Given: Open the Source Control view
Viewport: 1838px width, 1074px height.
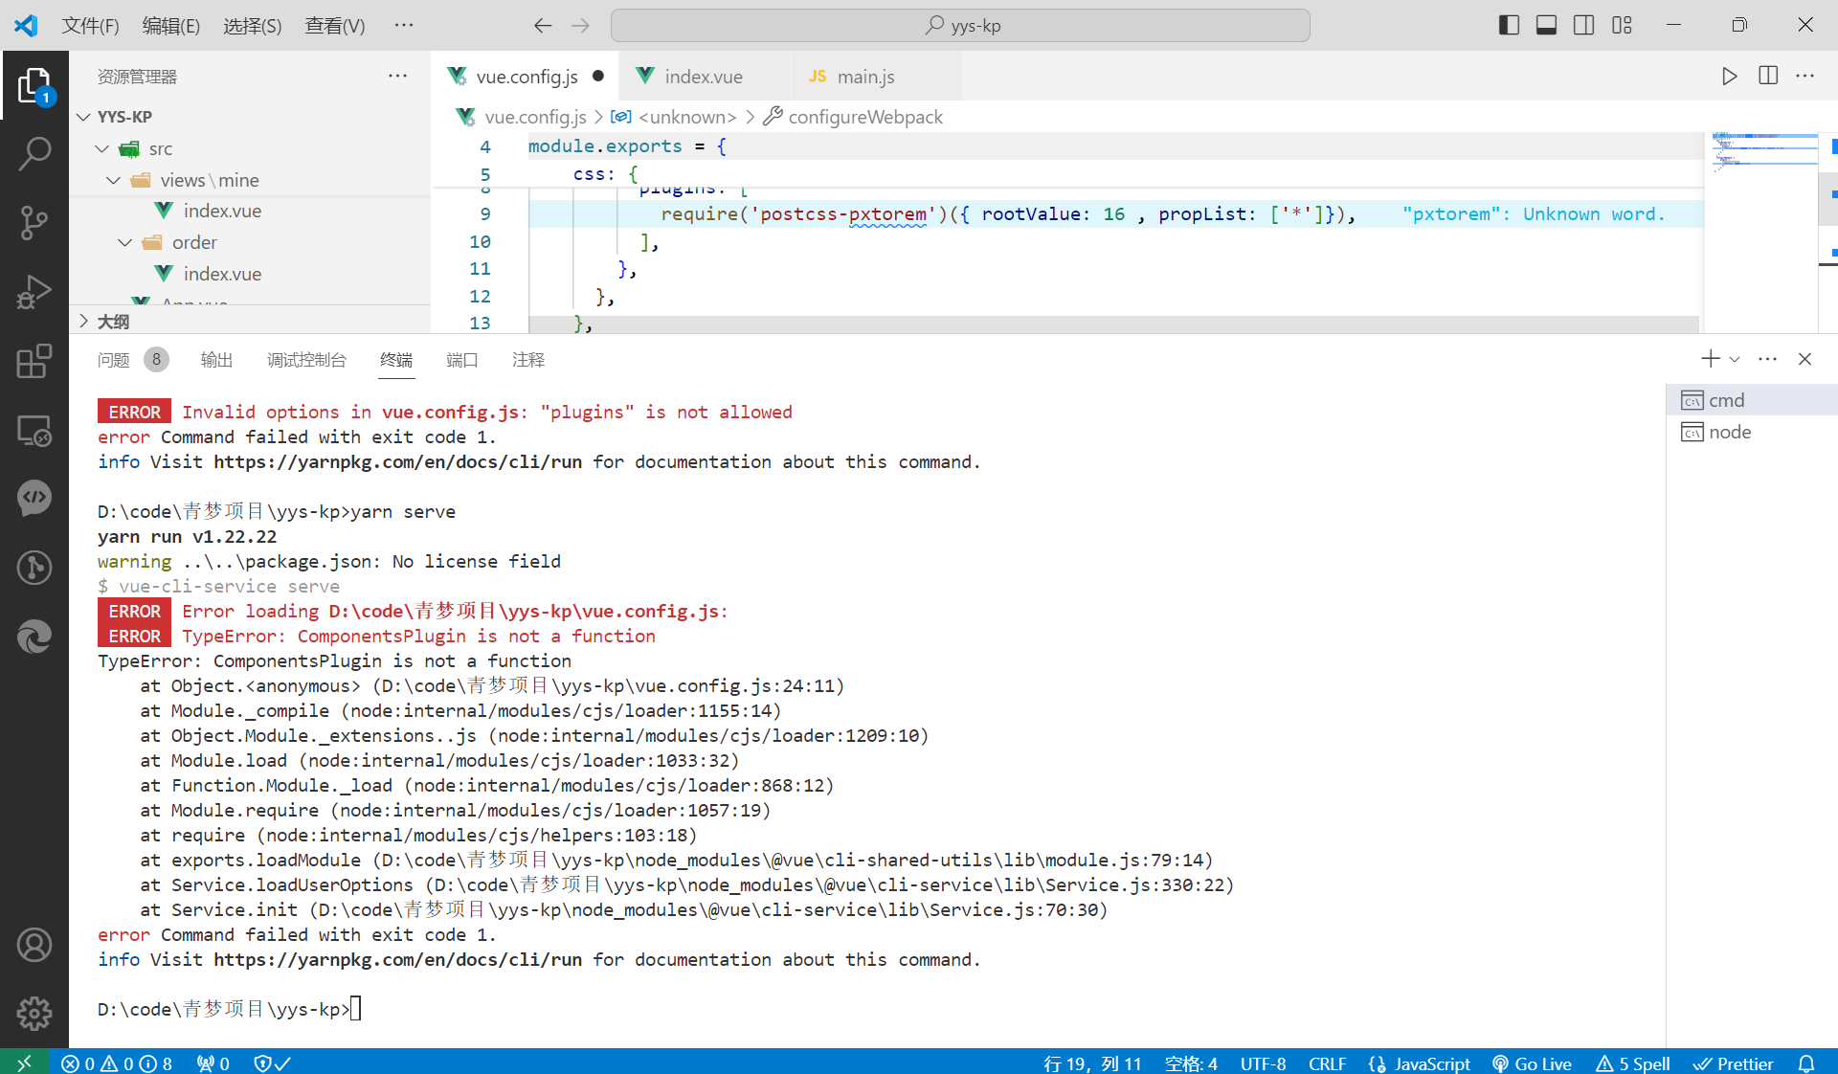Looking at the screenshot, I should click(x=34, y=222).
